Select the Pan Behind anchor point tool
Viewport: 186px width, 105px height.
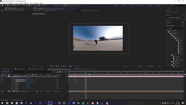[24, 5]
